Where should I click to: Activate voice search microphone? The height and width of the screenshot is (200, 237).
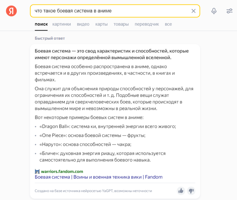(214, 11)
